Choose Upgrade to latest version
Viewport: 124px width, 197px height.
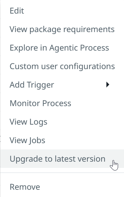click(62, 159)
